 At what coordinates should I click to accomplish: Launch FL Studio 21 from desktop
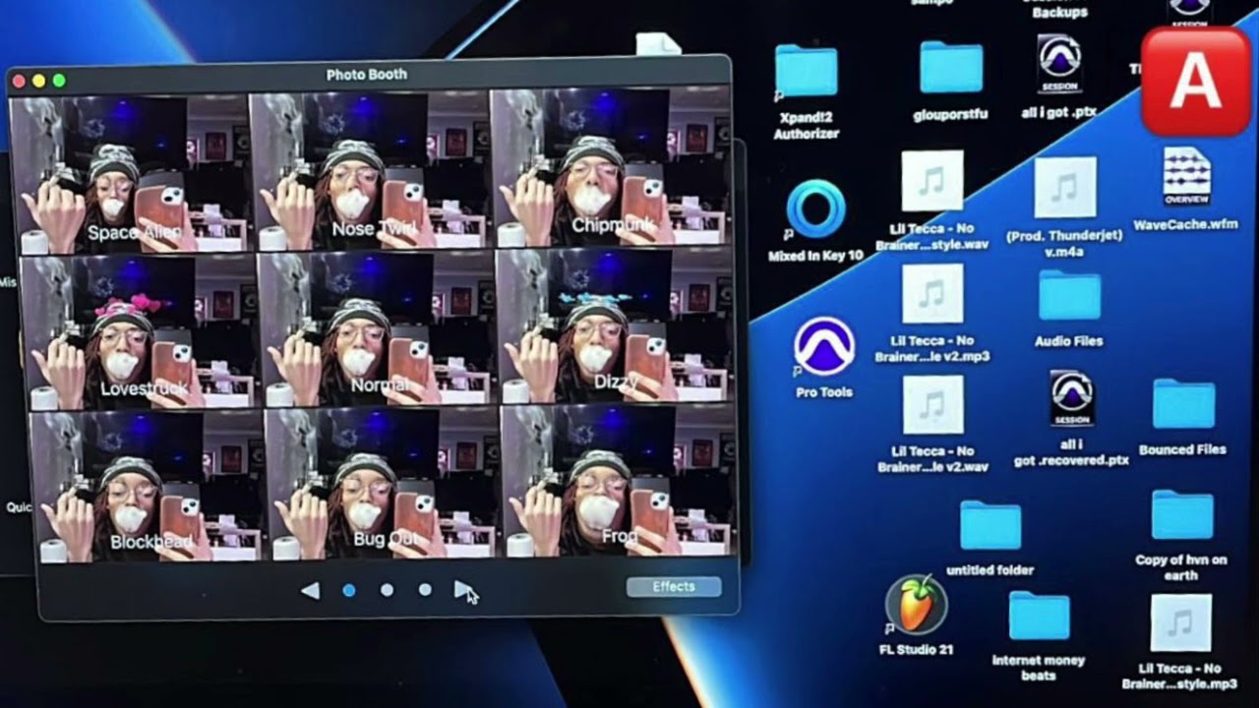coord(916,604)
